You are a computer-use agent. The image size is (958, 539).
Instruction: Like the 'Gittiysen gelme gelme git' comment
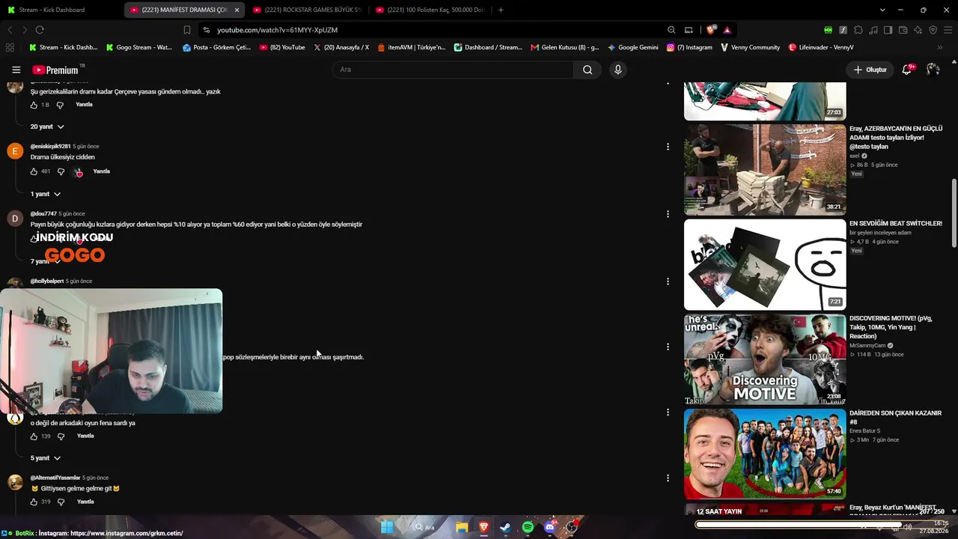34,502
